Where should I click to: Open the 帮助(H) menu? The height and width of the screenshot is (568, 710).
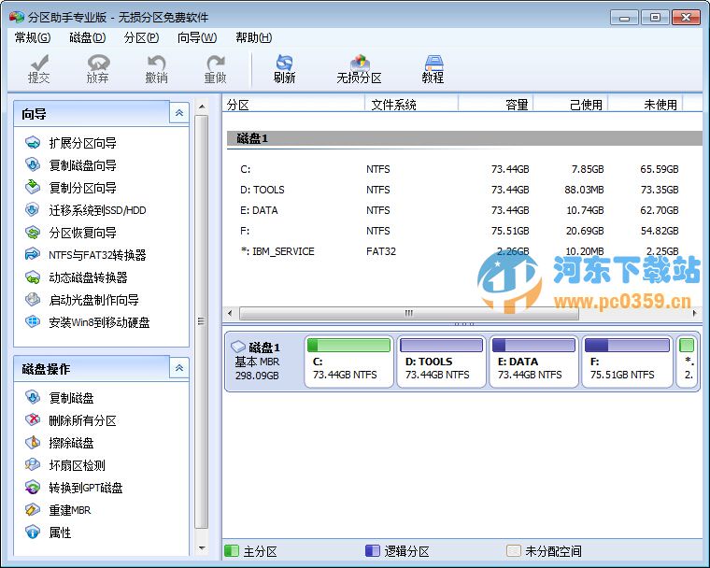click(253, 37)
